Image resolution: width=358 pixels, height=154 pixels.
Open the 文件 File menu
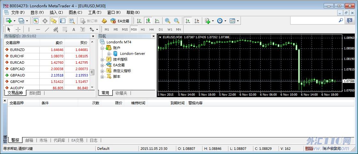[18, 12]
